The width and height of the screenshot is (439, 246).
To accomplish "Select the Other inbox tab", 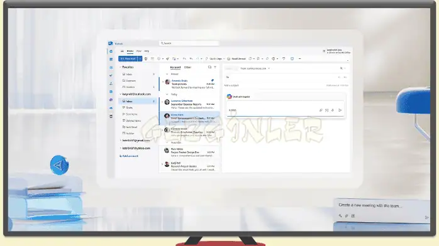I will [x=187, y=67].
